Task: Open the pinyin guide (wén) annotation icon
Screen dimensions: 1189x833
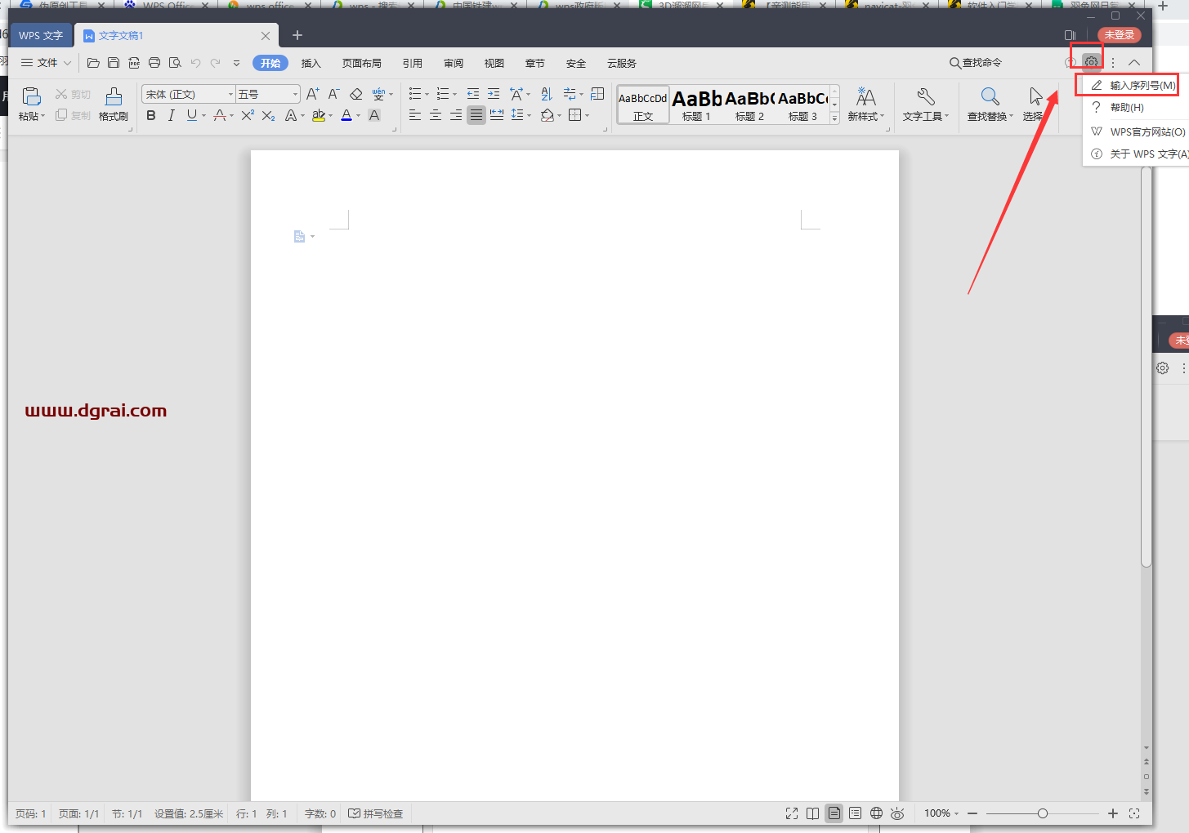Action: click(x=379, y=93)
